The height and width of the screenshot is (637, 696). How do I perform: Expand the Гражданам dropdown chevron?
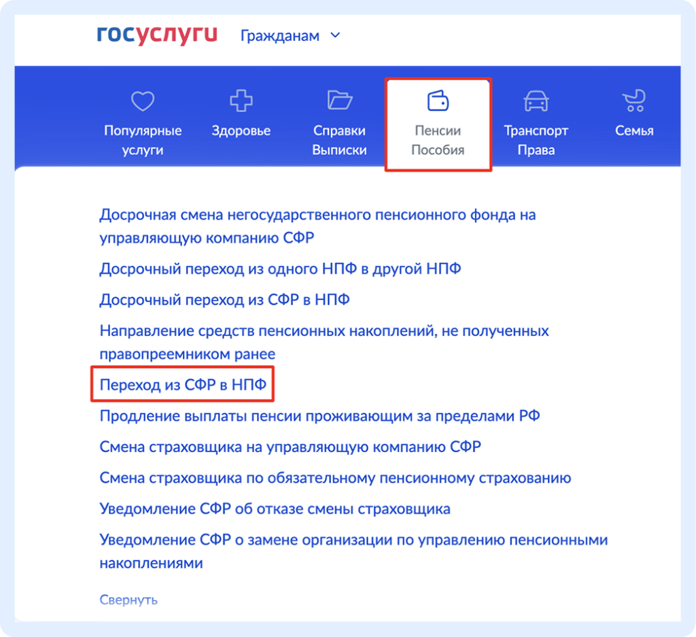click(336, 35)
